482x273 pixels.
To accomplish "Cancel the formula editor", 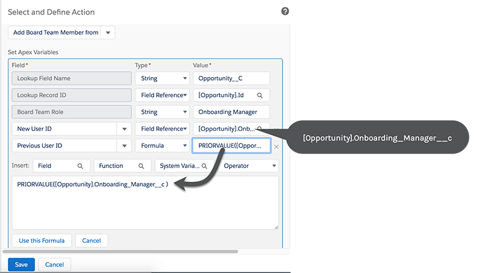I will coord(92,240).
